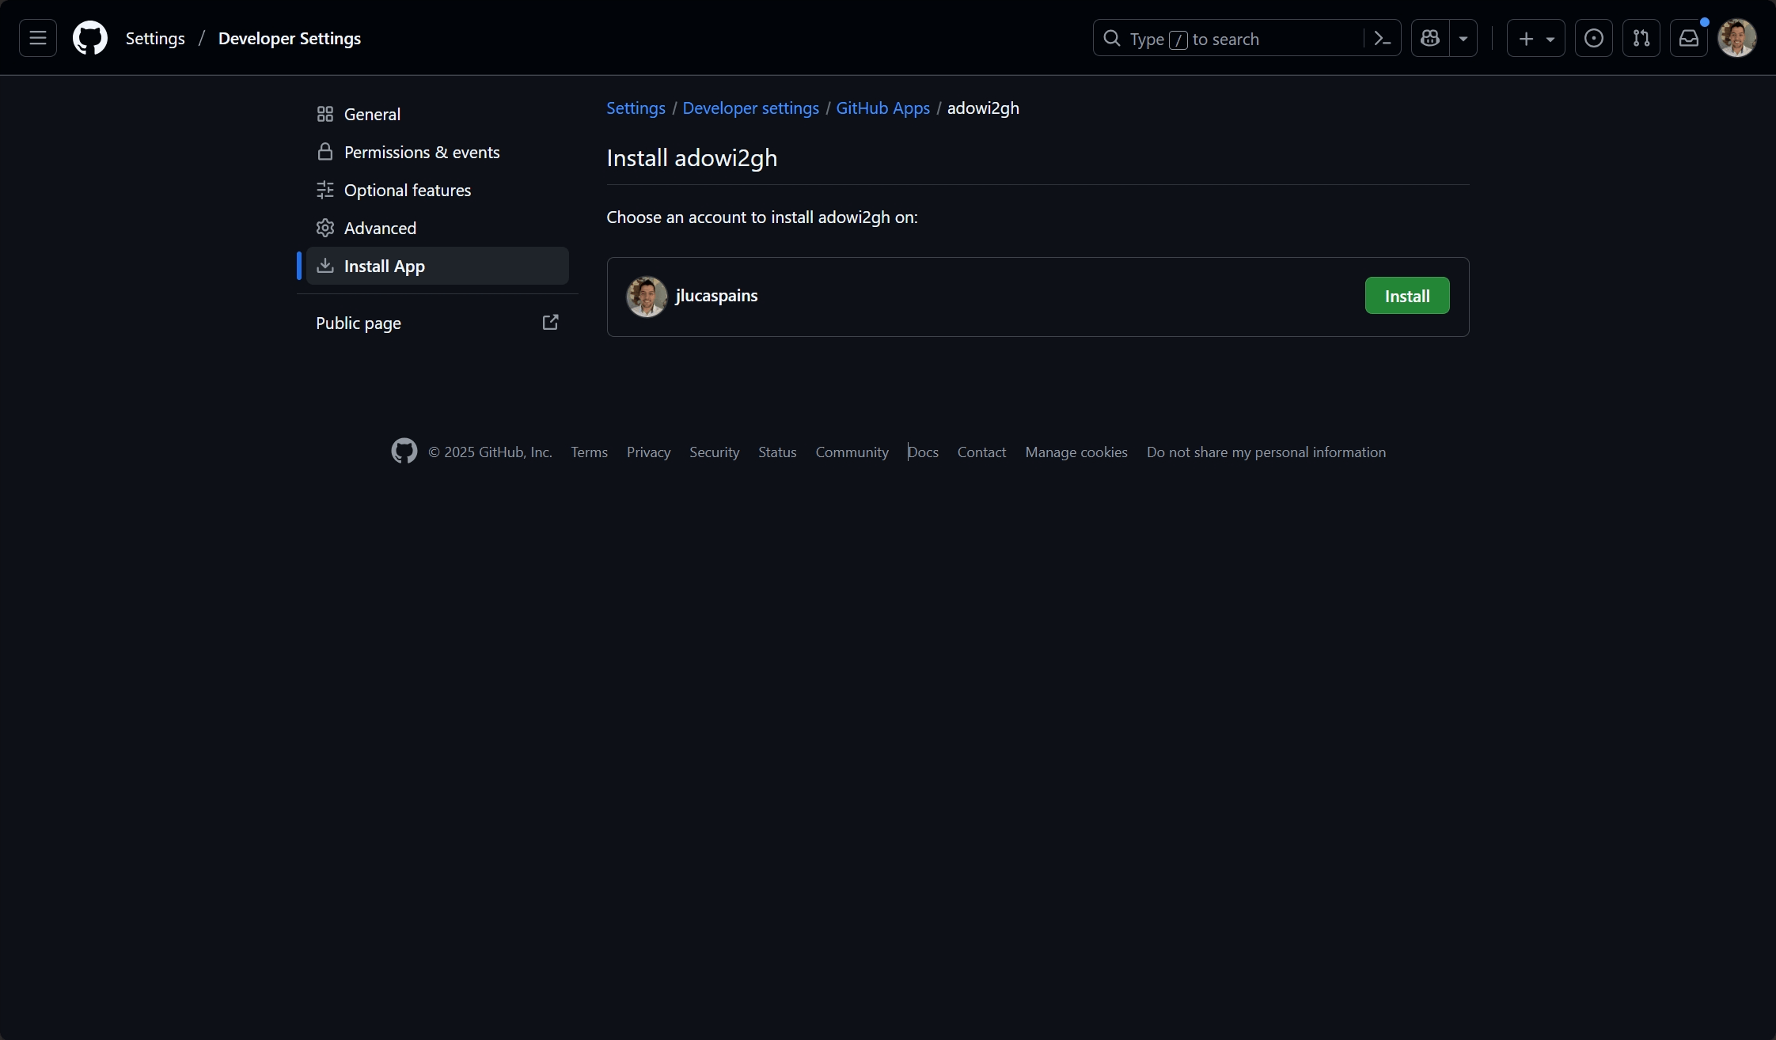Open the notifications inbox icon
The width and height of the screenshot is (1776, 1040).
(x=1689, y=38)
